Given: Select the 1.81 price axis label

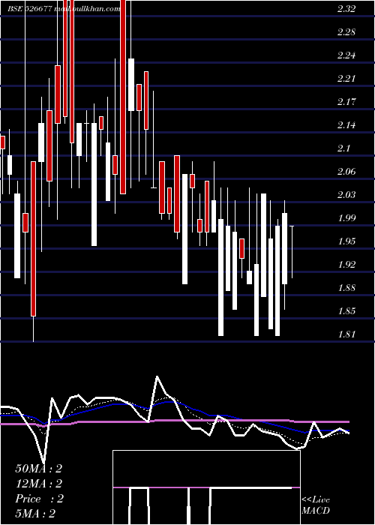Looking at the screenshot, I should [346, 334].
